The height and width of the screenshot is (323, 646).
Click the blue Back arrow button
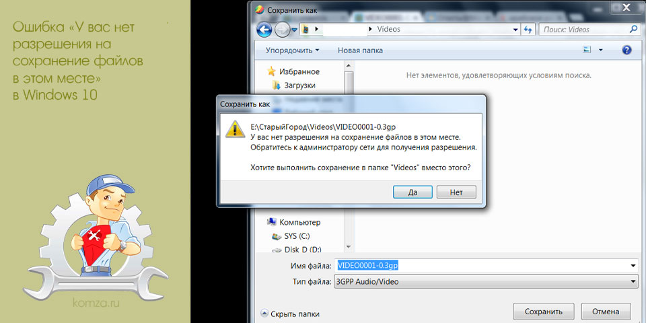[264, 29]
